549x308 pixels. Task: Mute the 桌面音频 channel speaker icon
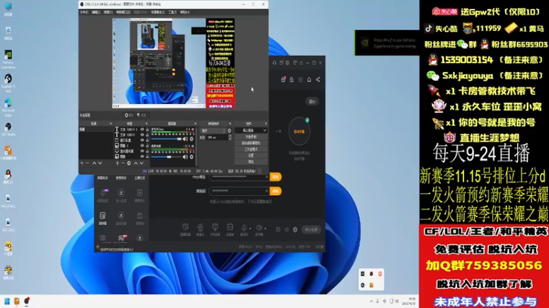[x=185, y=157]
